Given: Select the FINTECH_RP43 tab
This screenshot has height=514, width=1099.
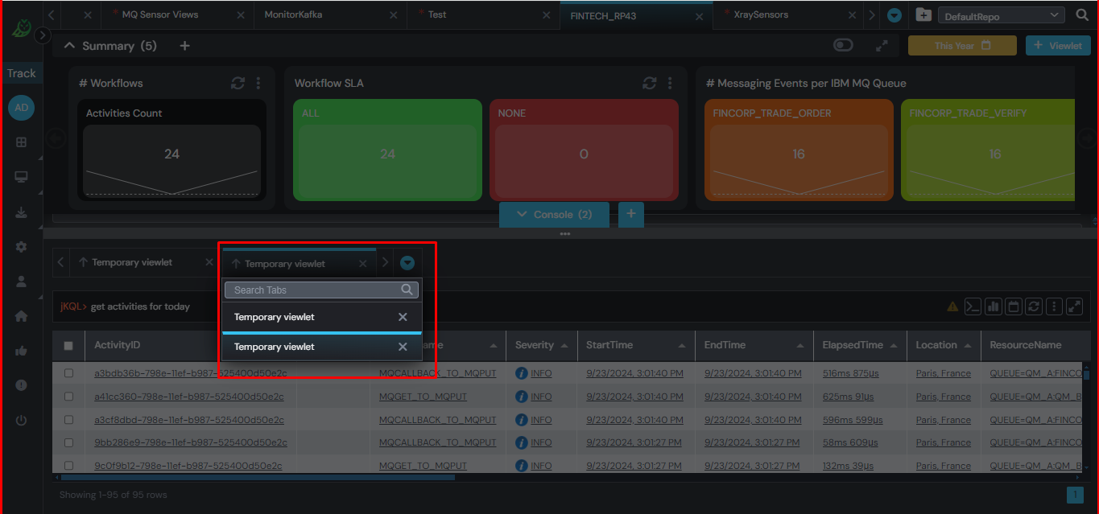Looking at the screenshot, I should 603,15.
